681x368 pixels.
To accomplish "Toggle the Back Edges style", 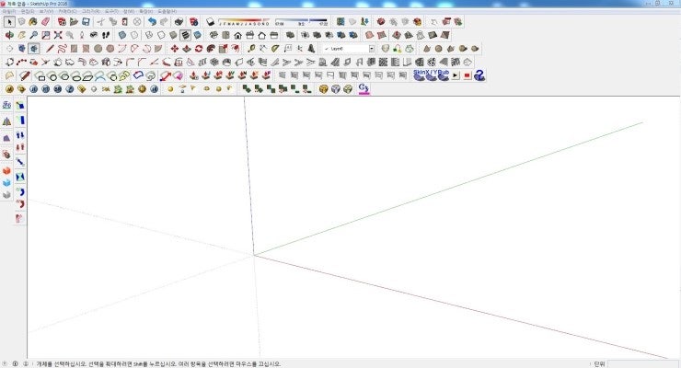I will coord(134,35).
